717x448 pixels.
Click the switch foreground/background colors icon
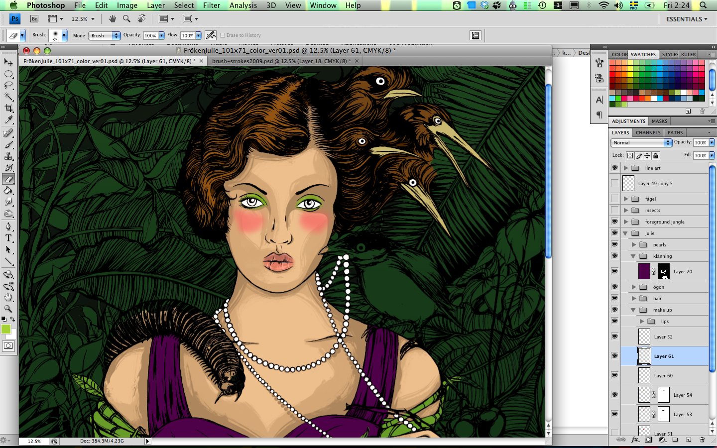click(x=12, y=319)
